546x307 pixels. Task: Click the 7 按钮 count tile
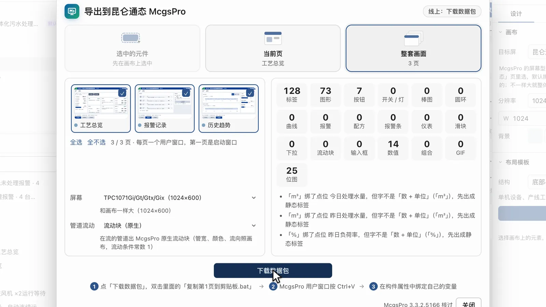[x=359, y=94]
